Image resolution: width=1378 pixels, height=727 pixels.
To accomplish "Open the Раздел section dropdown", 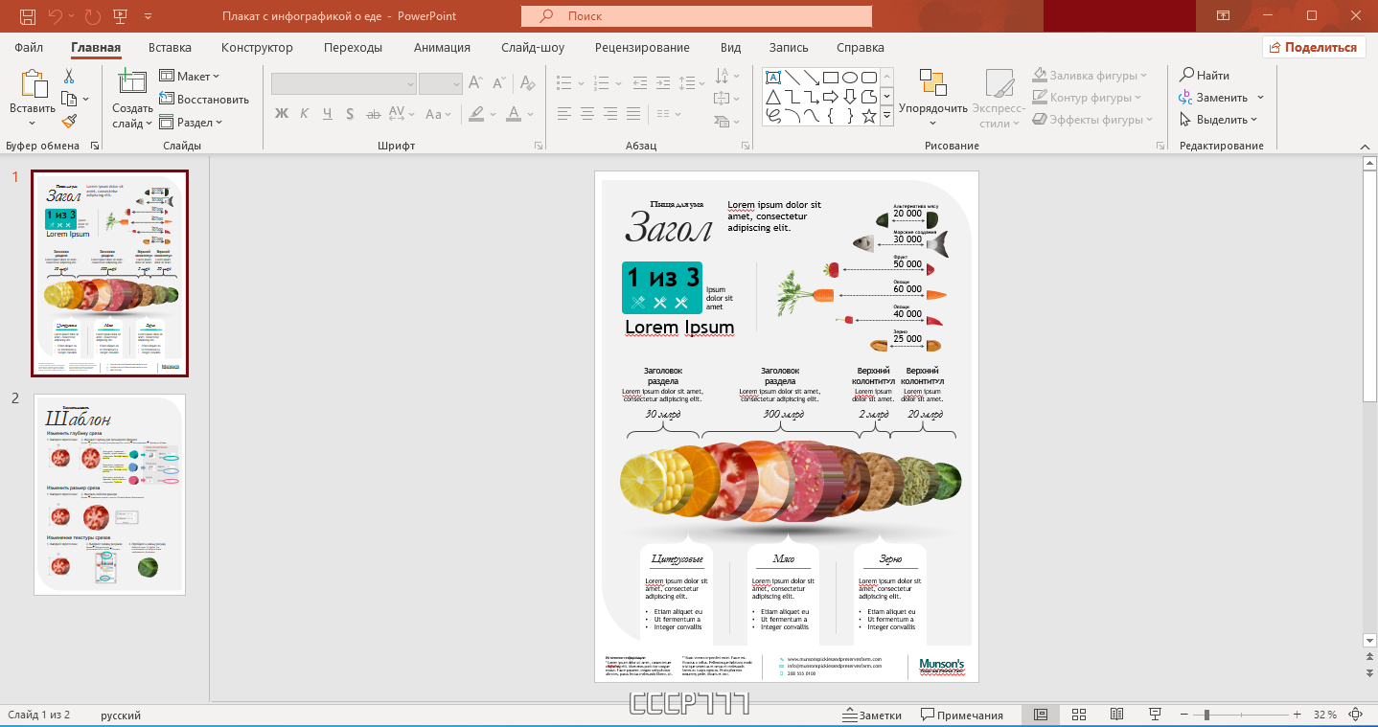I will pyautogui.click(x=191, y=122).
